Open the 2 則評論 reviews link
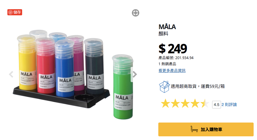The height and width of the screenshot is (140, 257). click(229, 104)
